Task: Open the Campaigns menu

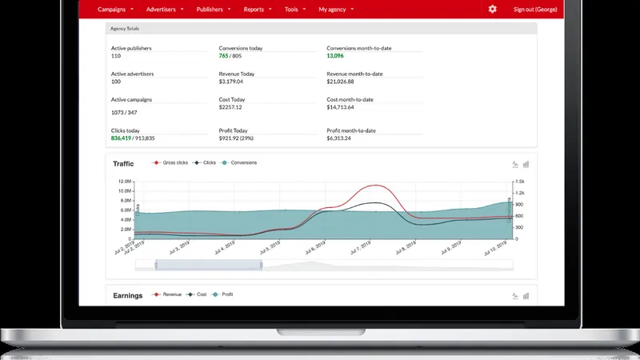Action: click(111, 10)
